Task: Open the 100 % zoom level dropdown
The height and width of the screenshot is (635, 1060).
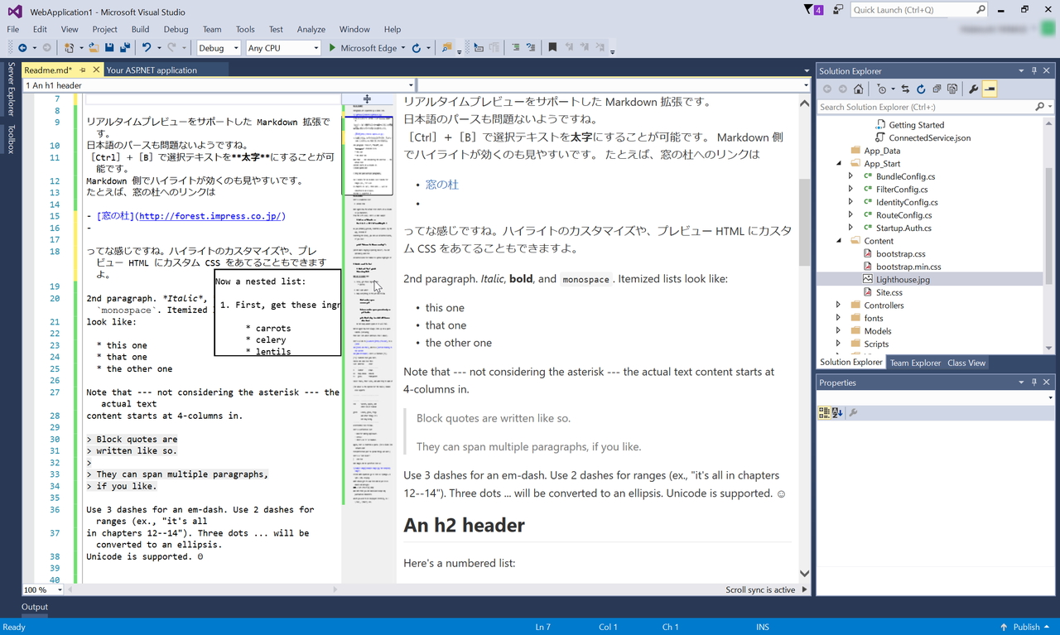Action: click(43, 589)
